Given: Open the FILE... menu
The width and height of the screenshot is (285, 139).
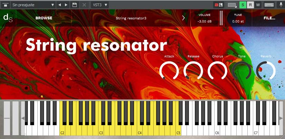Looking at the screenshot, I should coord(269,18).
